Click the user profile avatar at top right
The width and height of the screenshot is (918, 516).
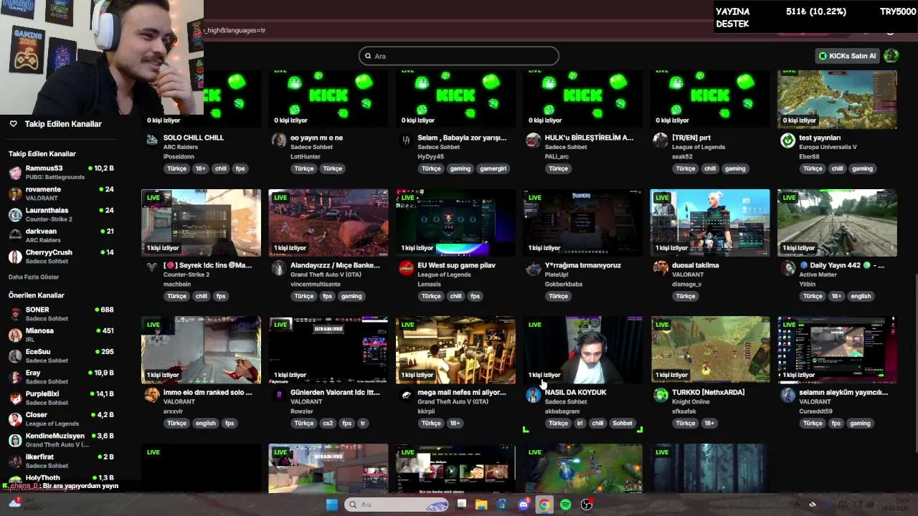tap(891, 56)
